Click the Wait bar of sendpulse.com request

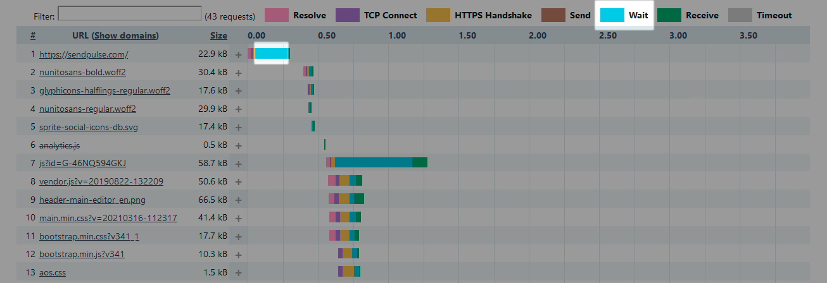point(272,54)
